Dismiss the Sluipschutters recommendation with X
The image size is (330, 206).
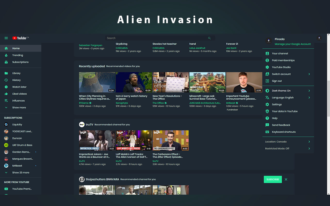[286, 179]
